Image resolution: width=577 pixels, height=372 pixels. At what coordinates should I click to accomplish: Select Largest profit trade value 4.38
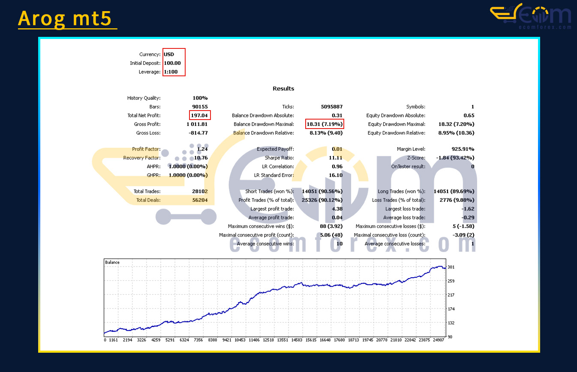[337, 209]
